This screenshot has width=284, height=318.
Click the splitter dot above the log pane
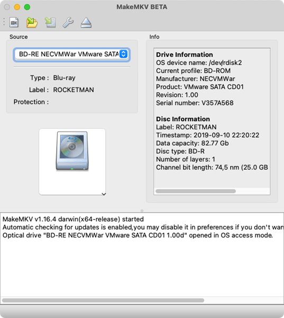click(142, 211)
